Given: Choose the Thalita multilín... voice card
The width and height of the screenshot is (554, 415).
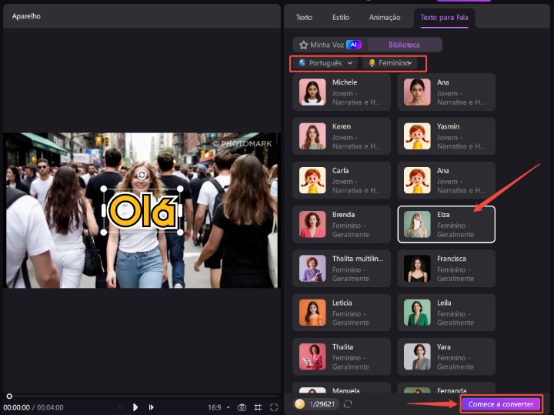Looking at the screenshot, I should coord(342,268).
